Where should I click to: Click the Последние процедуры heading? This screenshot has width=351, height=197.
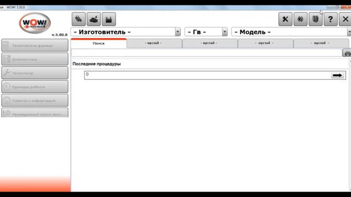tap(97, 64)
